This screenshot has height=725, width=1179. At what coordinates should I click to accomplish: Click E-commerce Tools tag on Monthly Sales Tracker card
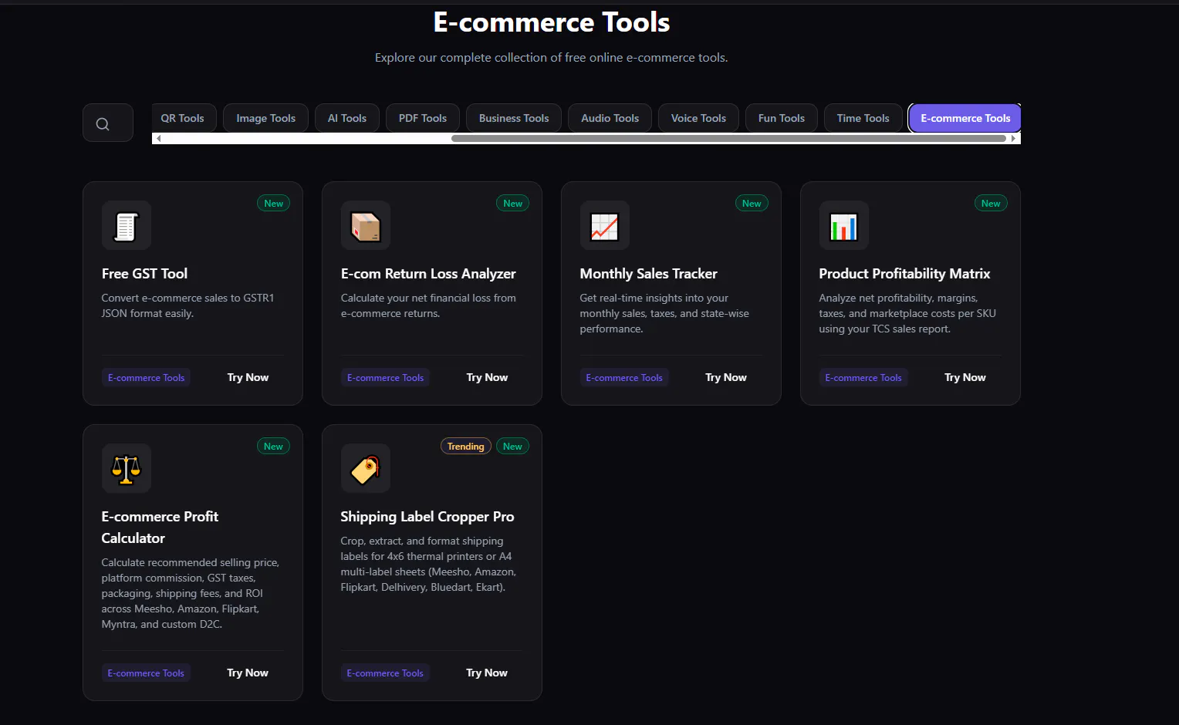tap(624, 377)
